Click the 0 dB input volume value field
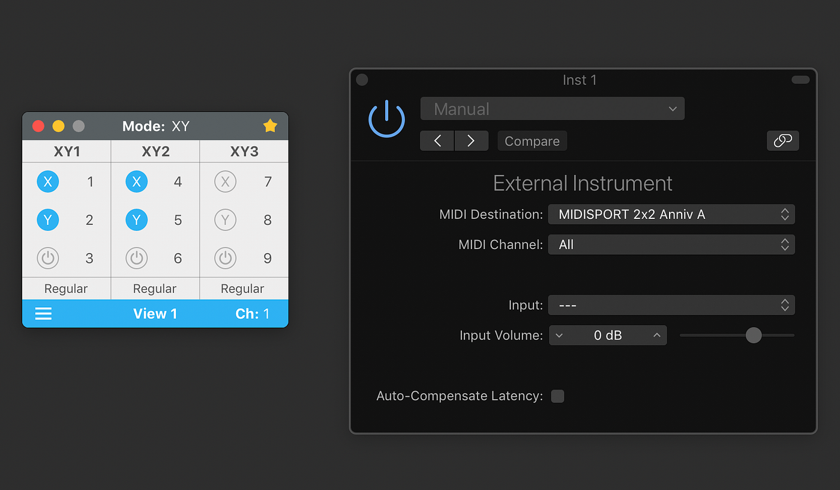 tap(608, 335)
